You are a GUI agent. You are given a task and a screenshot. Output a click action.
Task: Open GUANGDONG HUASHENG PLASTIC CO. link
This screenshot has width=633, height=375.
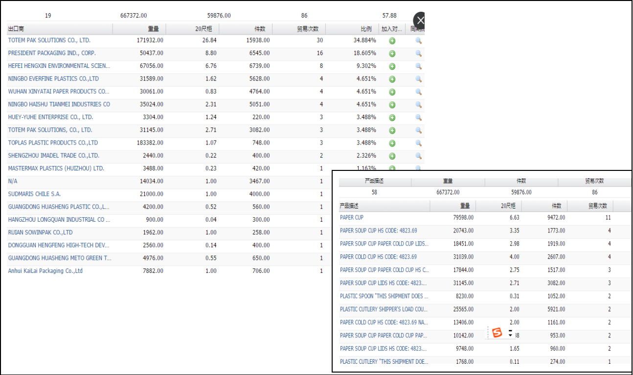point(59,207)
